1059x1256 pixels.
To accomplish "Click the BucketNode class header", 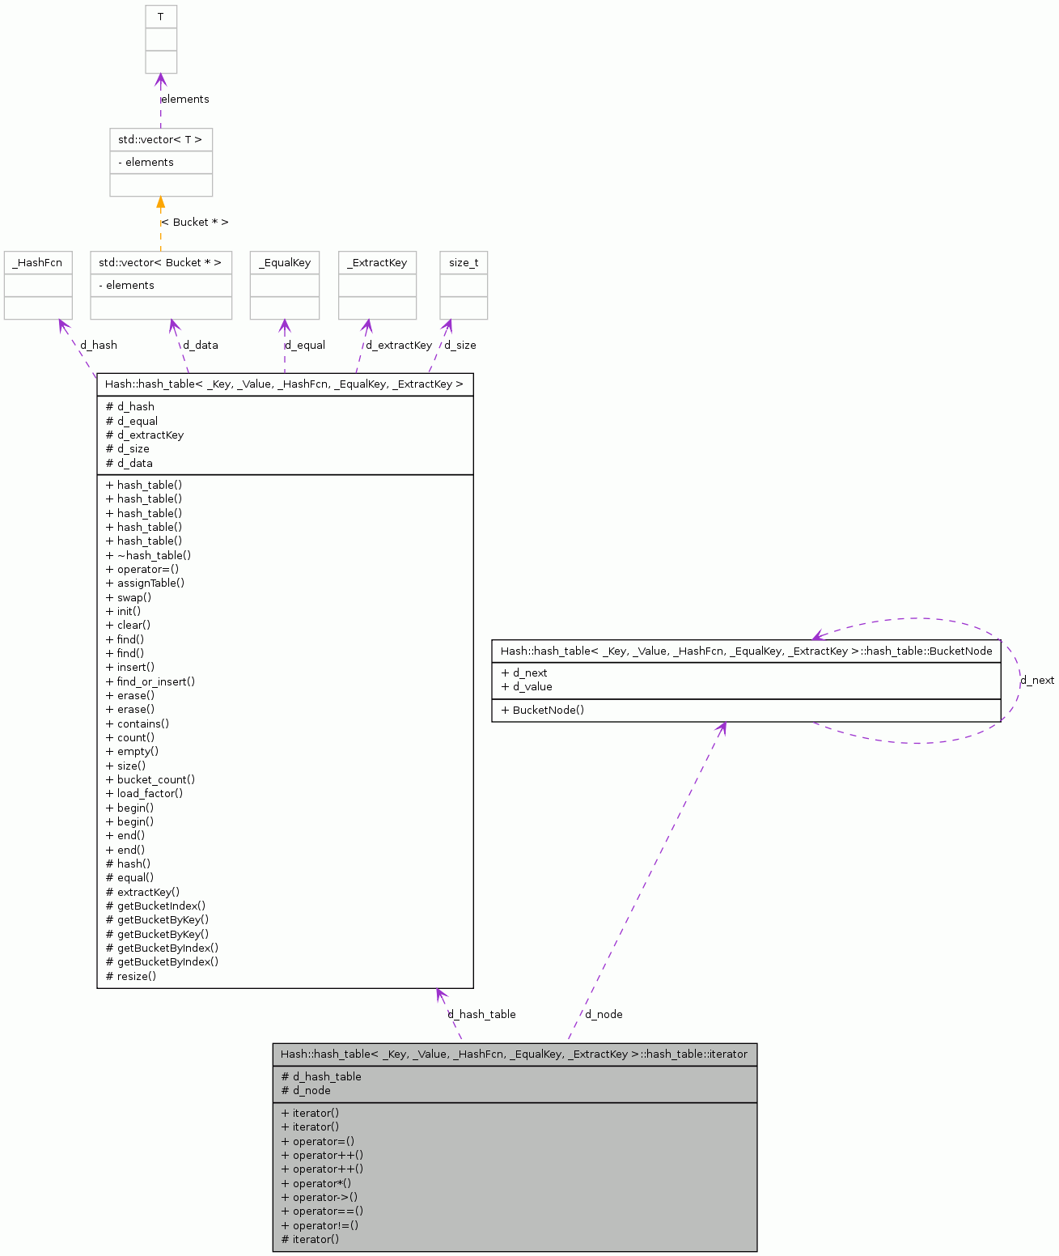I will pos(746,651).
